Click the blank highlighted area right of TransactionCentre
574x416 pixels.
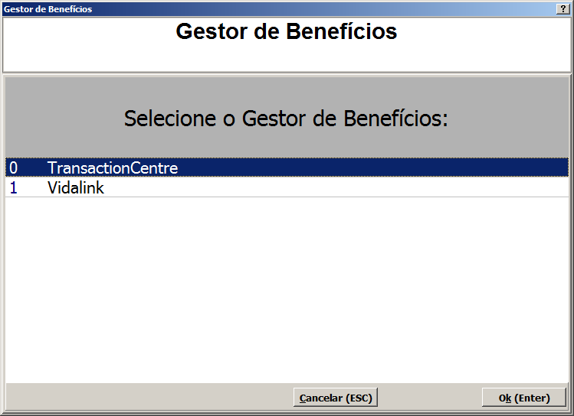(x=372, y=167)
